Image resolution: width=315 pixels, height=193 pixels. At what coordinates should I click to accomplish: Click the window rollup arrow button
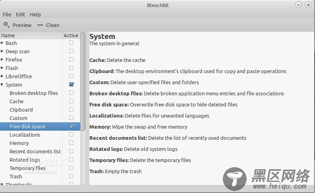click(x=299, y=5)
